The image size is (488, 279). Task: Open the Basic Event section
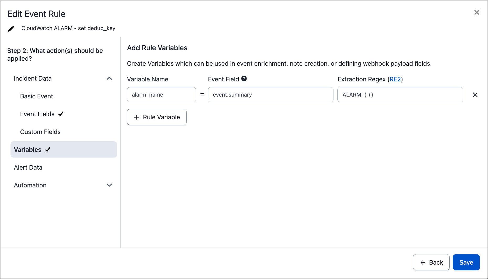coord(36,96)
